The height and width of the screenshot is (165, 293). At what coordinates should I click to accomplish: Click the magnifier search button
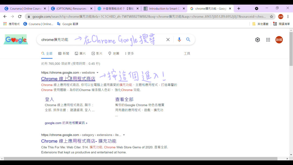click(188, 40)
